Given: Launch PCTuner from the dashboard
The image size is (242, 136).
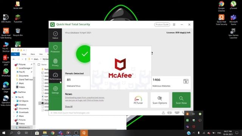Looking at the screenshot, I should coord(138,100).
